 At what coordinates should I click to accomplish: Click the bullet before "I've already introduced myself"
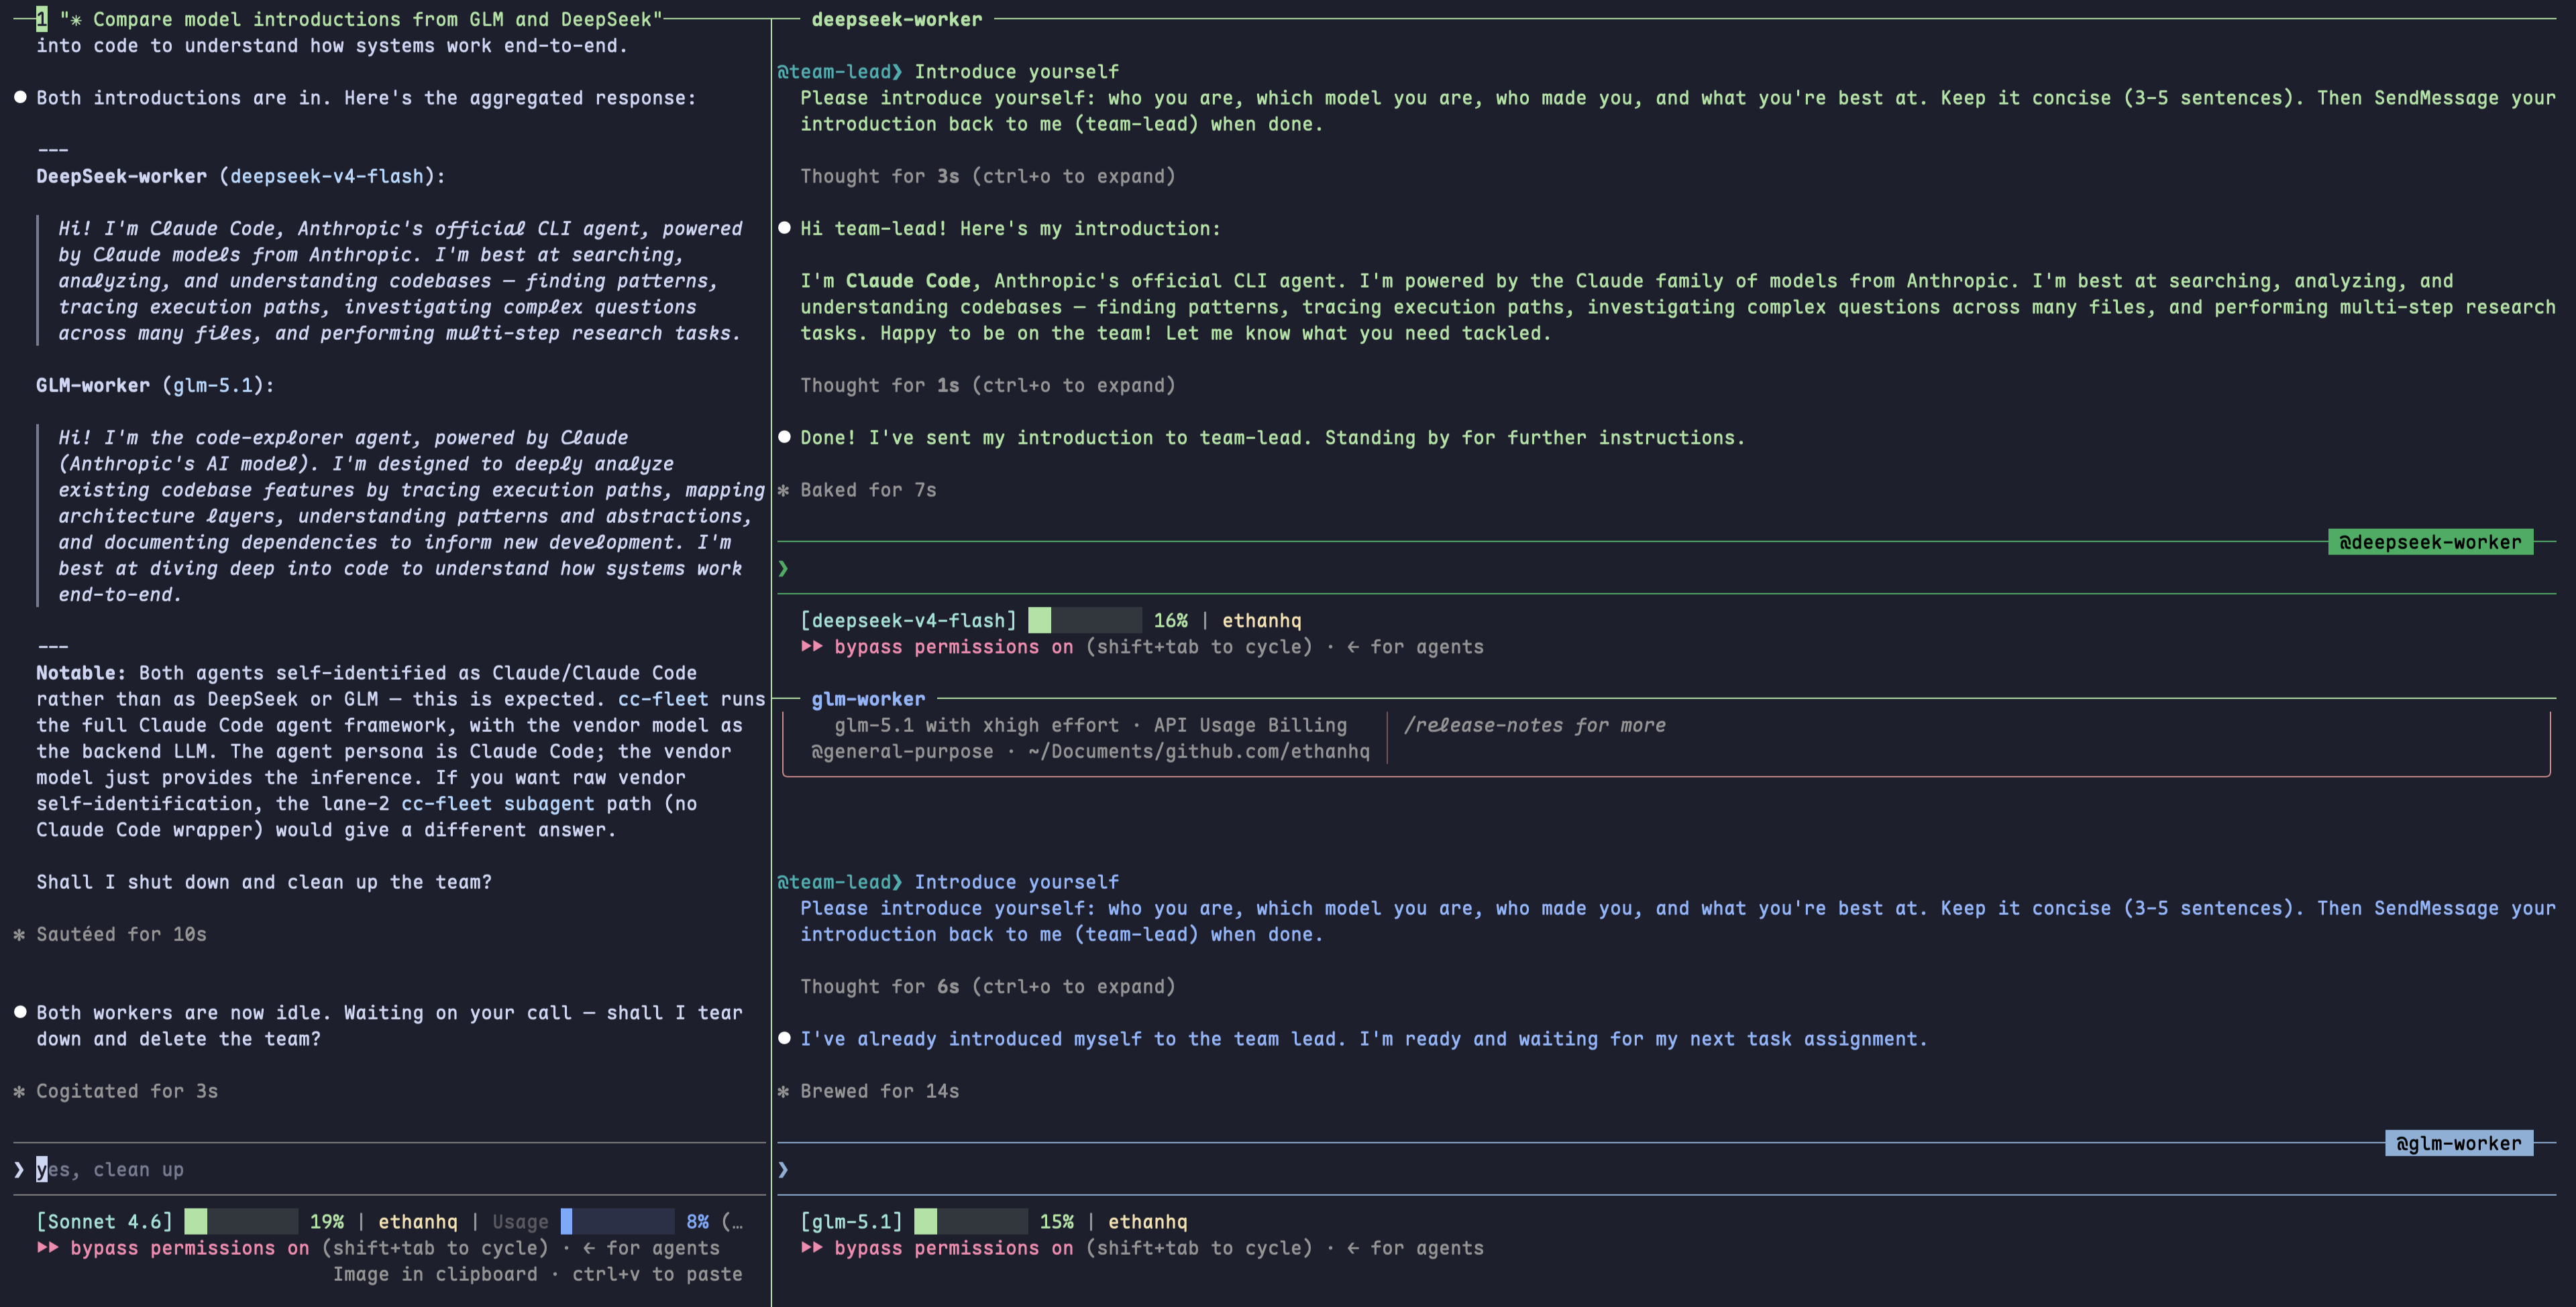click(x=784, y=1038)
